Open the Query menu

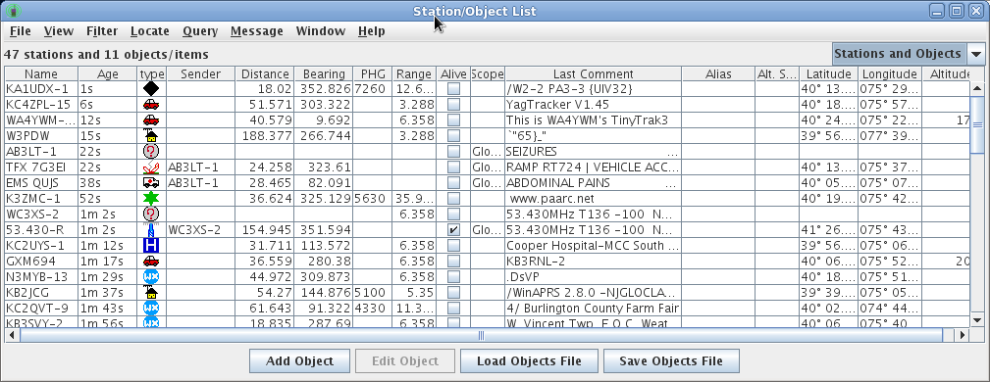coord(200,31)
